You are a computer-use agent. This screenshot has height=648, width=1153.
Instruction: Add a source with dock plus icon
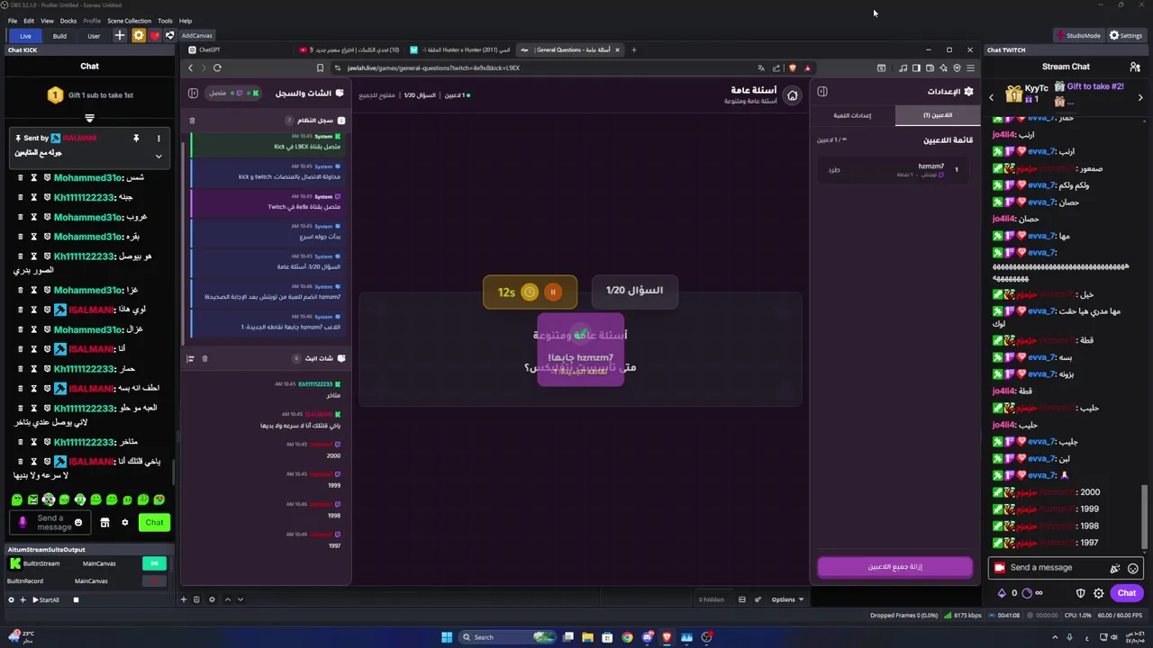tap(184, 599)
